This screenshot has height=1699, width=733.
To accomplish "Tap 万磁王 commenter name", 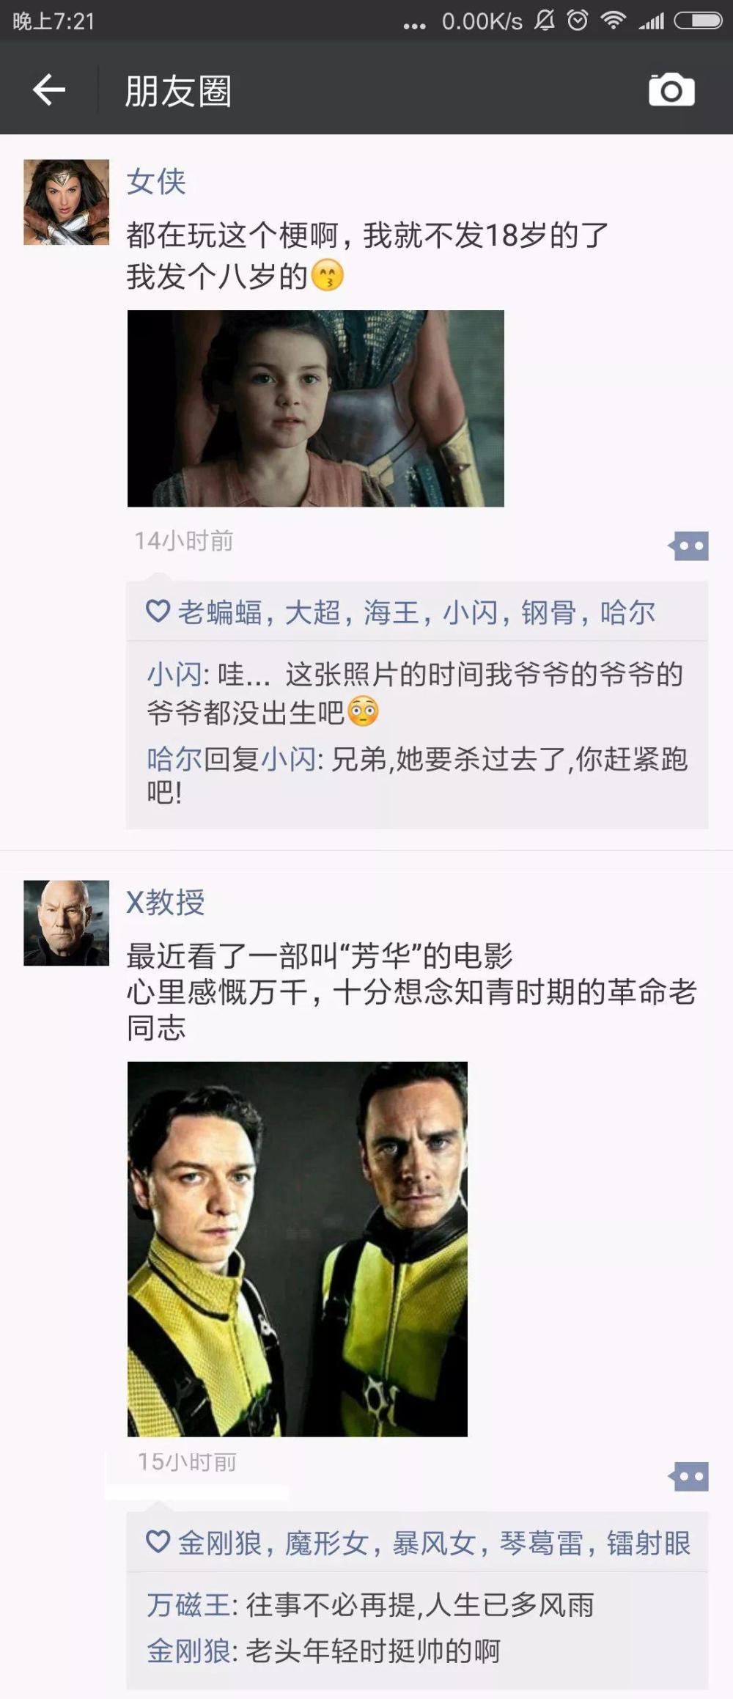I will coord(189,1605).
